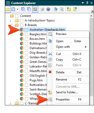94x113 pixels.
Task: Click the Refresh circular arrows icon
Action: [48, 9]
